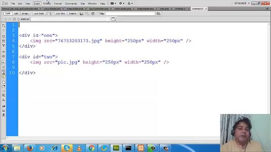Click the Select Parent Tag icon
The height and width of the screenshot is (152, 271).
(x=4, y=52)
